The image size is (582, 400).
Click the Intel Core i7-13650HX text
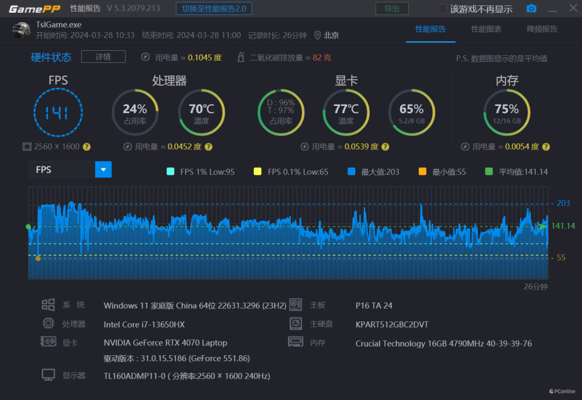(x=144, y=324)
